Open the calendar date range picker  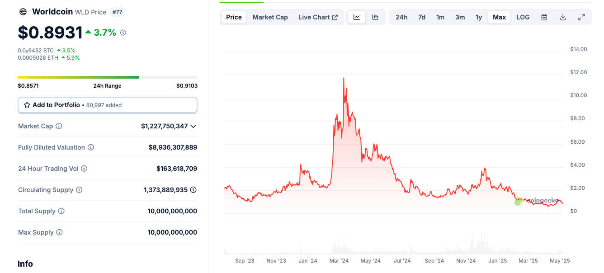544,17
